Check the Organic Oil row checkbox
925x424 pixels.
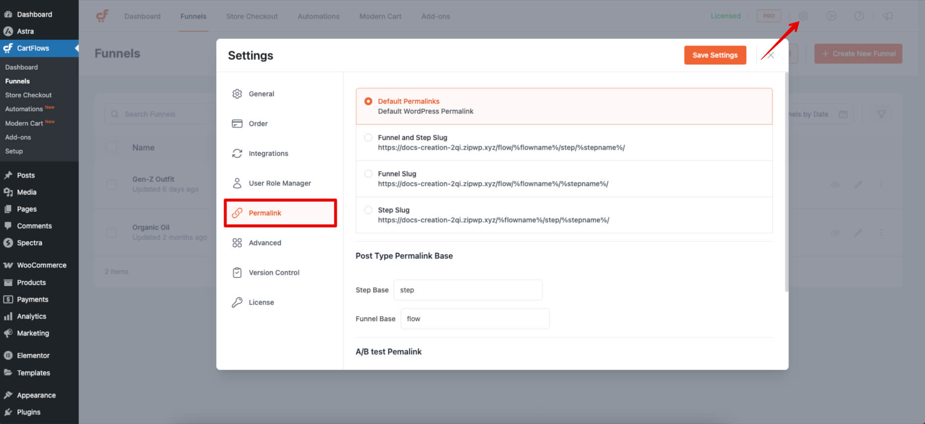[x=112, y=232]
